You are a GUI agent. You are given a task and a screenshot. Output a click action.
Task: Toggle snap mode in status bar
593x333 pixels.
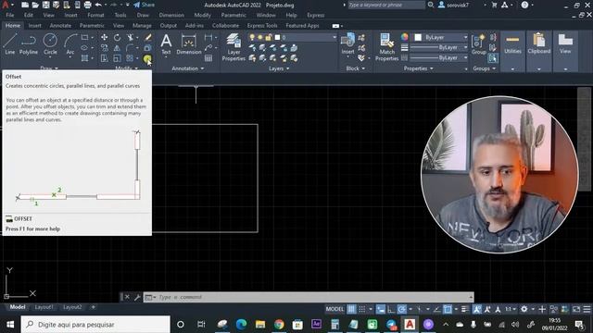tap(362, 309)
